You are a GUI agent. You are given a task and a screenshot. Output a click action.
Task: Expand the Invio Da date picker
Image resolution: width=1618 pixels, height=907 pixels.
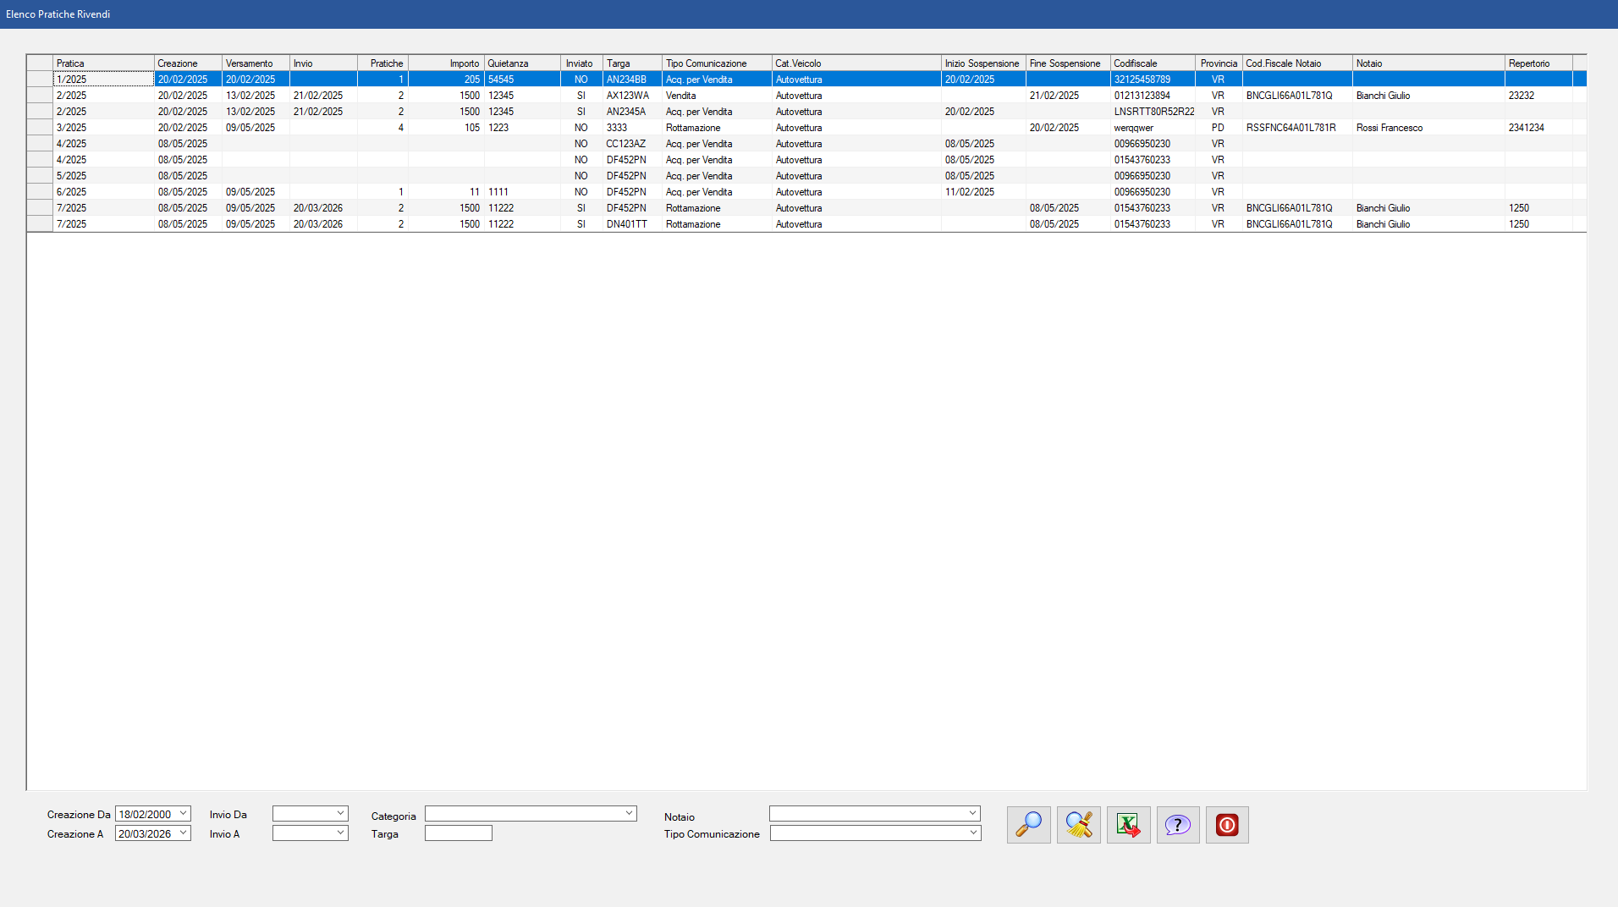point(340,814)
